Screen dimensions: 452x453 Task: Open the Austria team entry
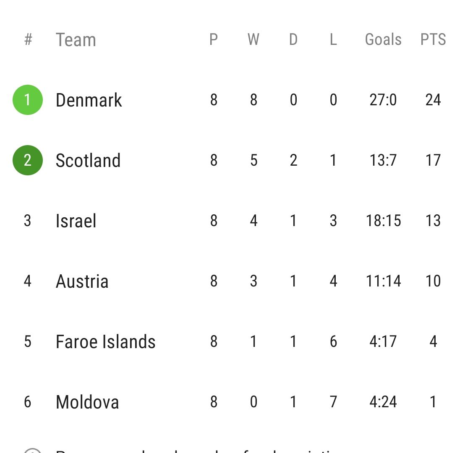point(226,281)
